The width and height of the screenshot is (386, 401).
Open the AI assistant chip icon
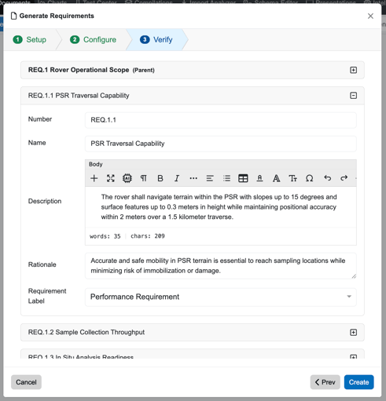coord(127,178)
